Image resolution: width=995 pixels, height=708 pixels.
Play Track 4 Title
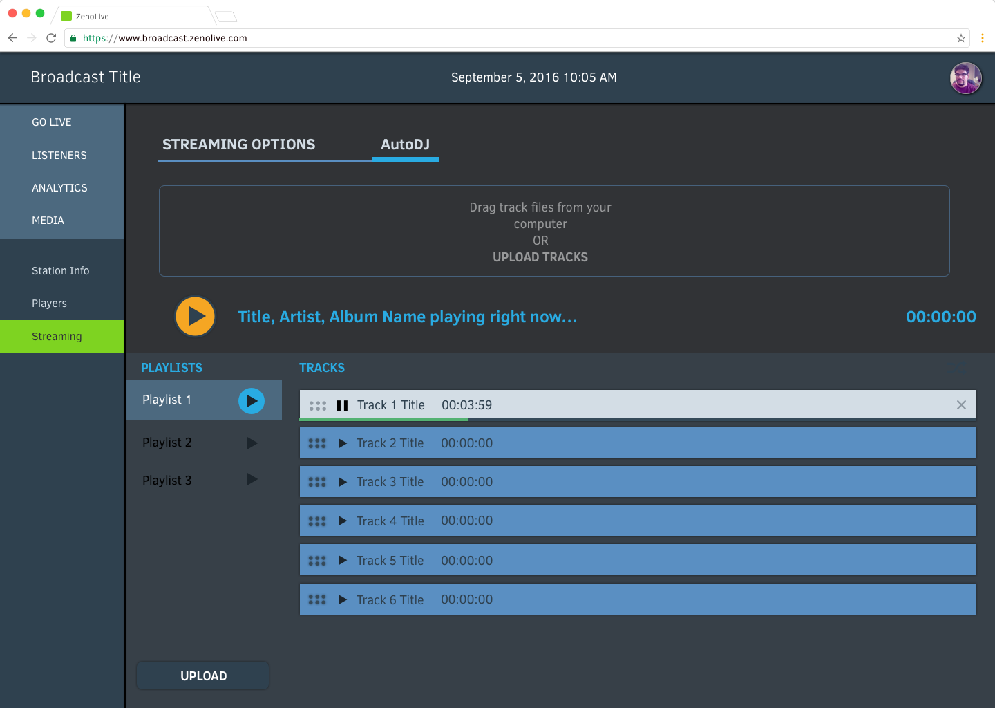coord(342,521)
